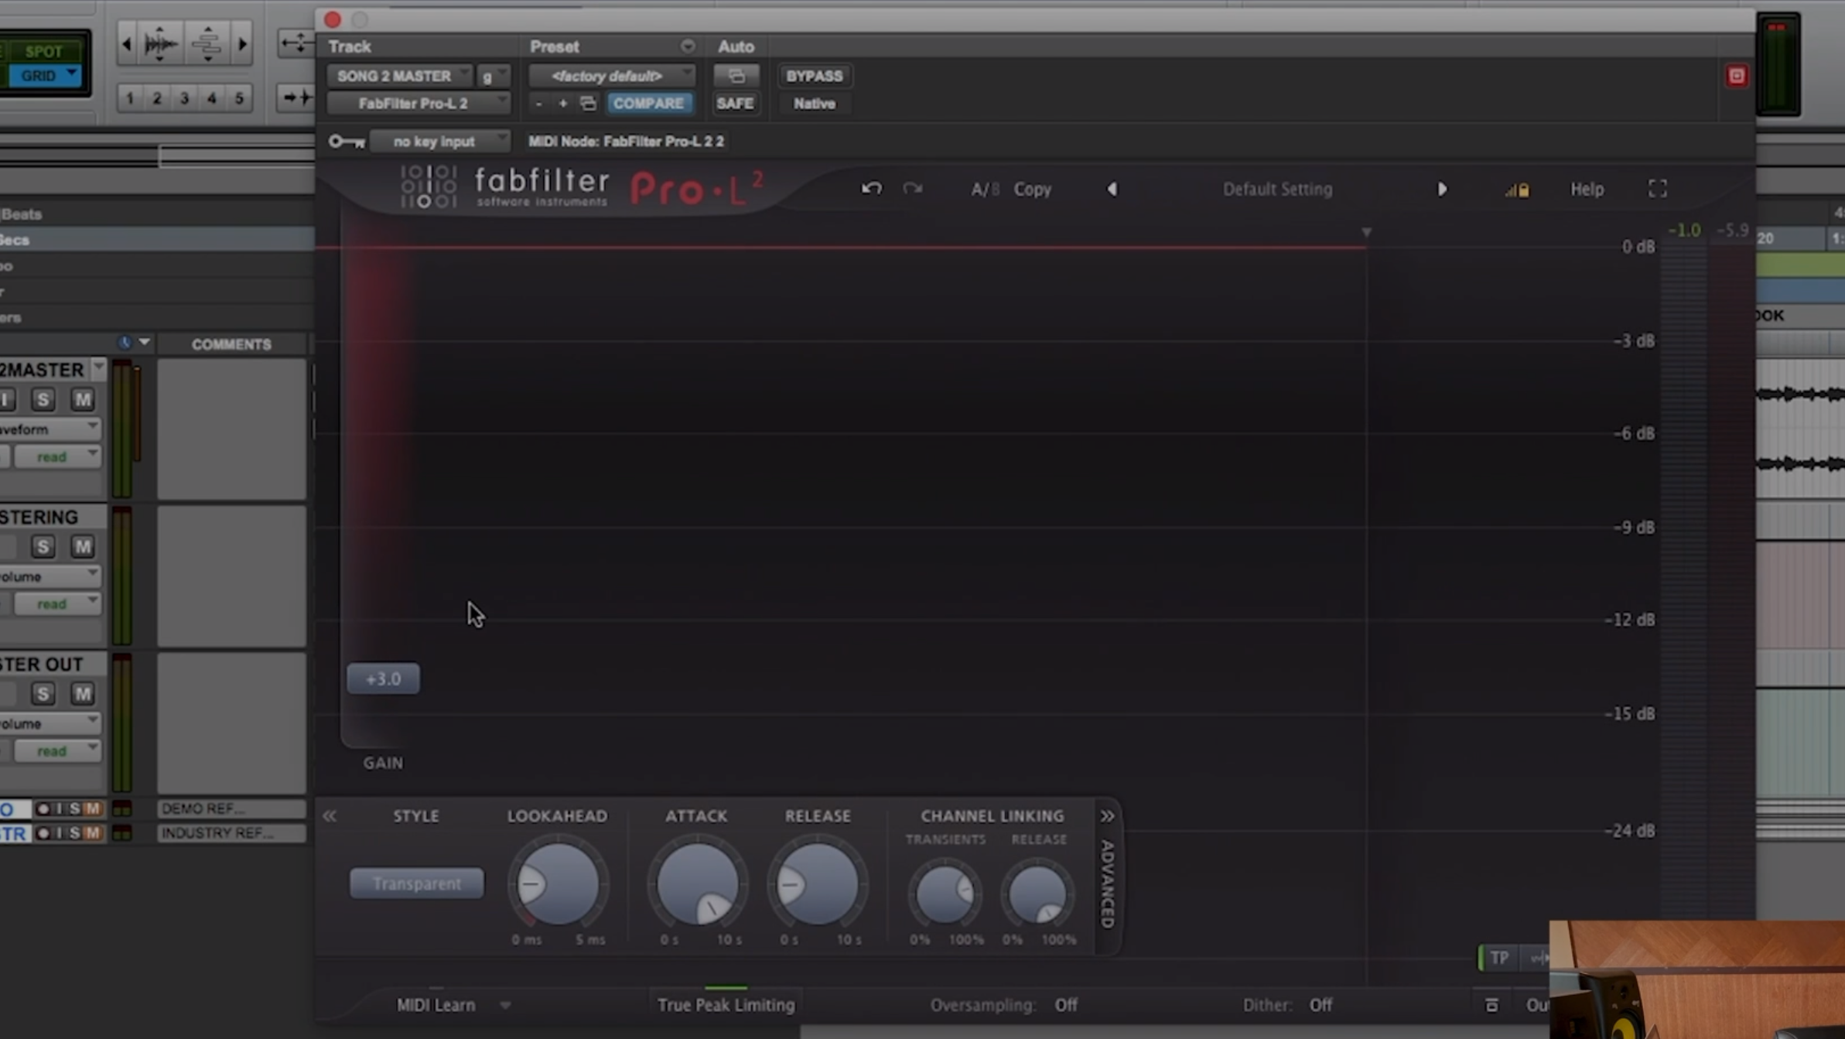Click the redo arrow icon
This screenshot has height=1039, width=1845.
click(913, 189)
